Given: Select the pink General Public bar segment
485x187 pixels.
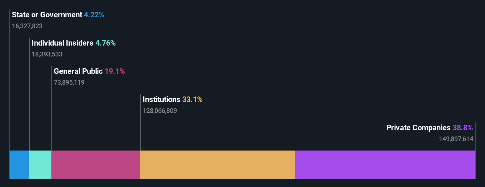Looking at the screenshot, I should tap(96, 165).
